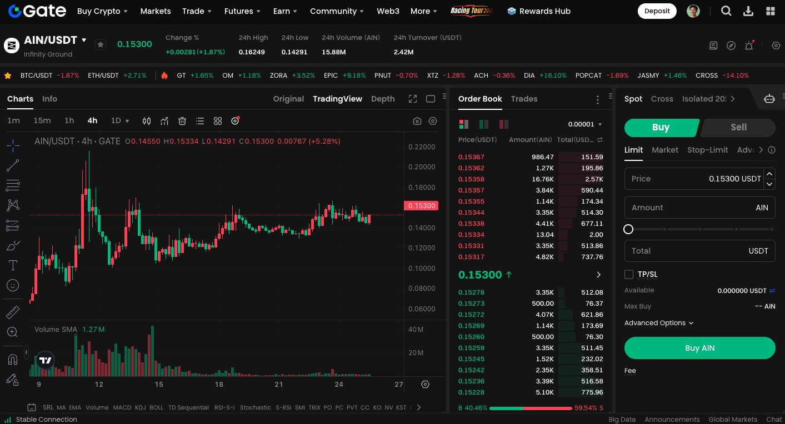Open the chart layout grid icon
The width and height of the screenshot is (785, 424).
click(218, 121)
